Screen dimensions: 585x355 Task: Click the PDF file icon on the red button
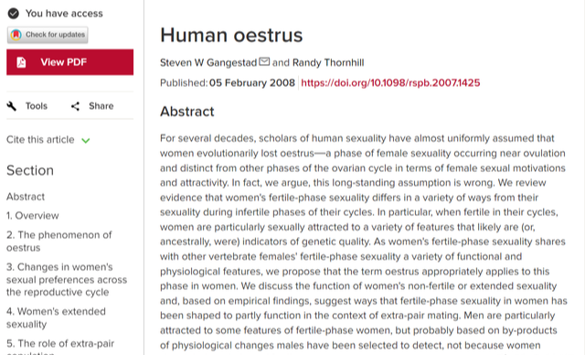21,62
